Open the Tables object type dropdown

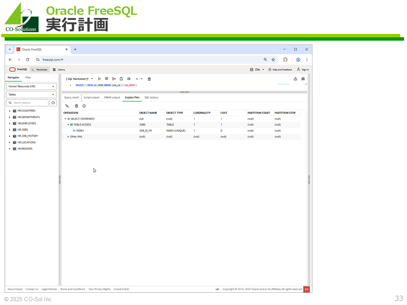(x=32, y=94)
